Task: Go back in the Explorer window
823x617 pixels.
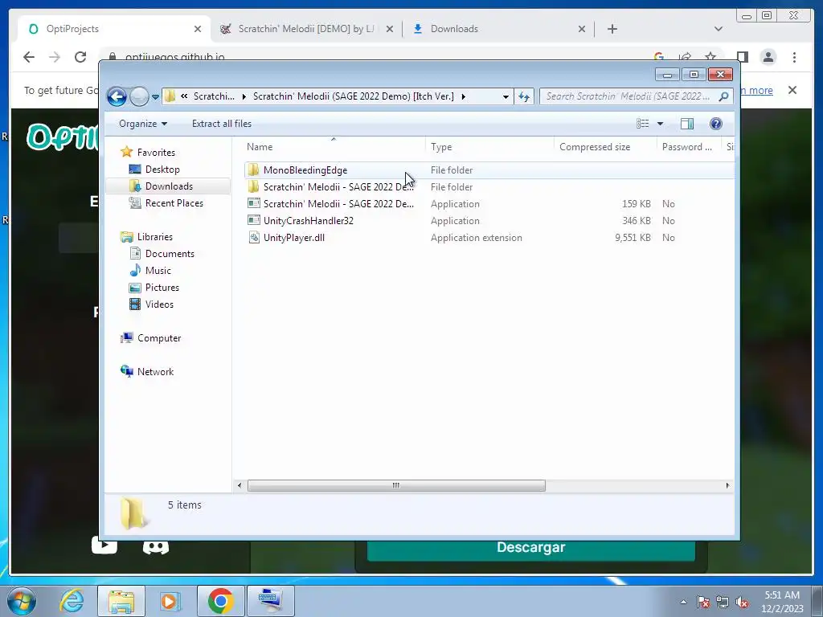Action: [x=117, y=96]
